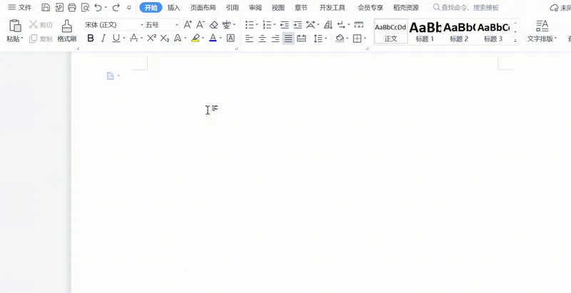Toggle strikethrough formatting
The width and height of the screenshot is (571, 293).
(x=134, y=38)
